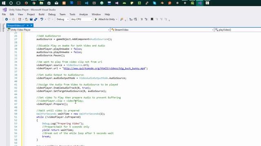Toggle a bookmark with the Bookmark icon
Screen dimensions: 261x146
tap(152, 19)
